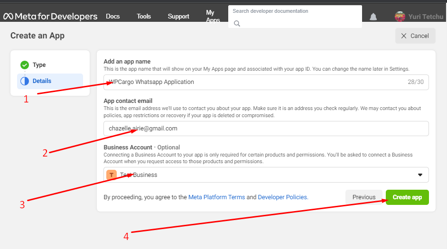447x249 pixels.
Task: Open the Docs menu
Action: pyautogui.click(x=112, y=17)
